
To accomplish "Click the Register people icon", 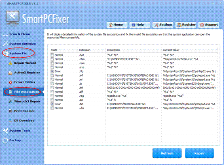I will [x=179, y=25].
